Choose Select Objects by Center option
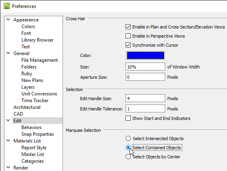 pos(128,157)
